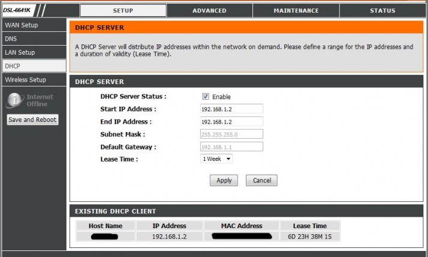428x257 pixels.
Task: Select WAN Setup in the sidebar
Action: (x=34, y=25)
